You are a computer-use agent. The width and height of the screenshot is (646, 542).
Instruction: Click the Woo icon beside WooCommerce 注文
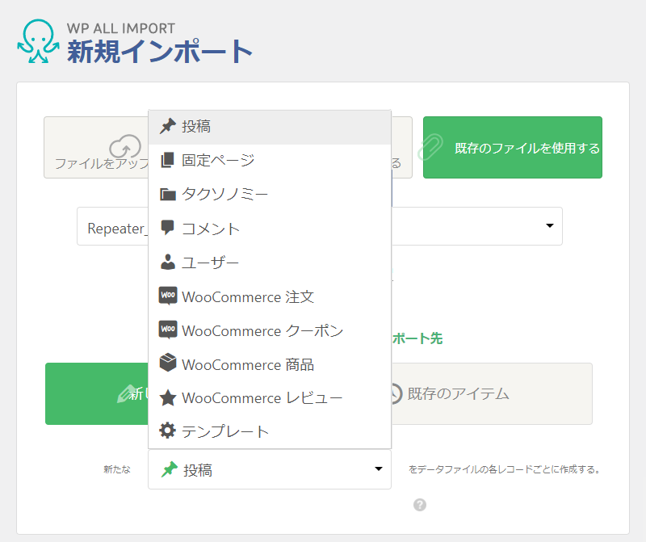tap(168, 296)
